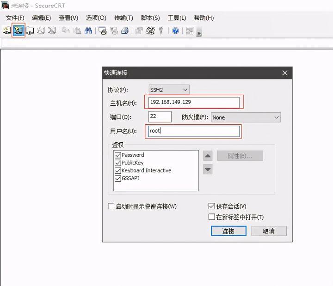The width and height of the screenshot is (333, 286).
Task: Click the Print printer icon
Action: click(124, 30)
